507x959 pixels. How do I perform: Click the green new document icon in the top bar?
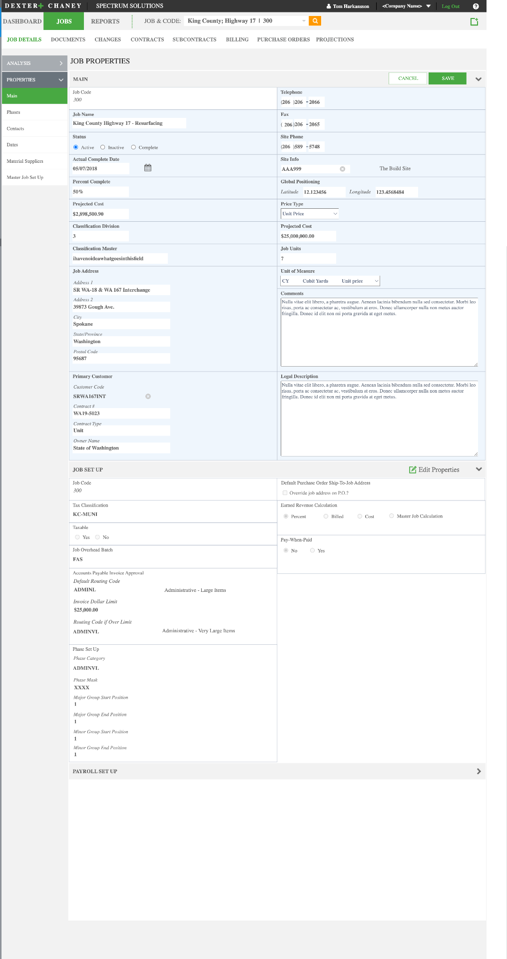[474, 21]
